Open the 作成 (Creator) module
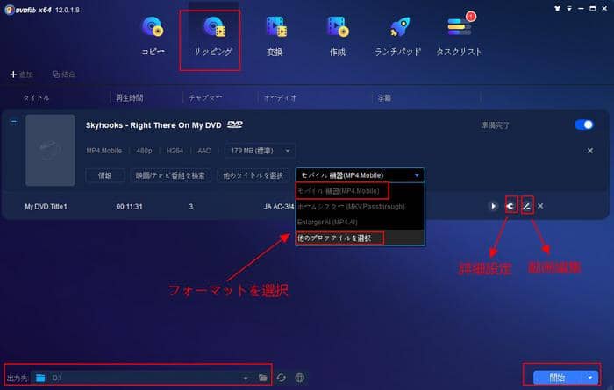Image resolution: width=614 pixels, height=390 pixels. 338,36
